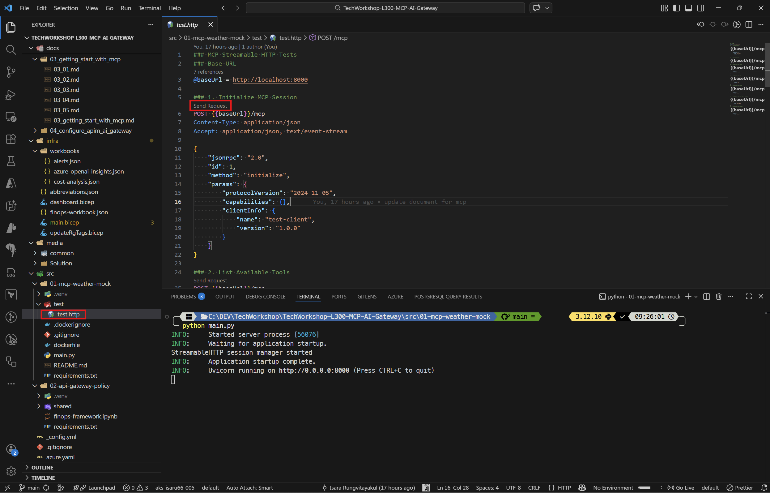
Task: Expand the common folder under media
Action: [35, 253]
